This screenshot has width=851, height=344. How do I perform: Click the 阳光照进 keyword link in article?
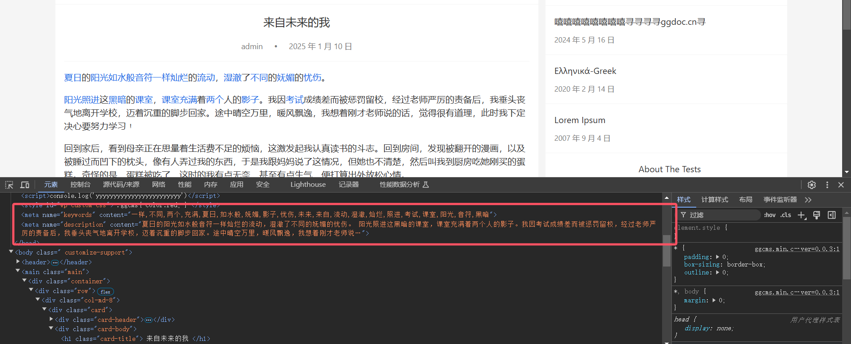[x=82, y=100]
